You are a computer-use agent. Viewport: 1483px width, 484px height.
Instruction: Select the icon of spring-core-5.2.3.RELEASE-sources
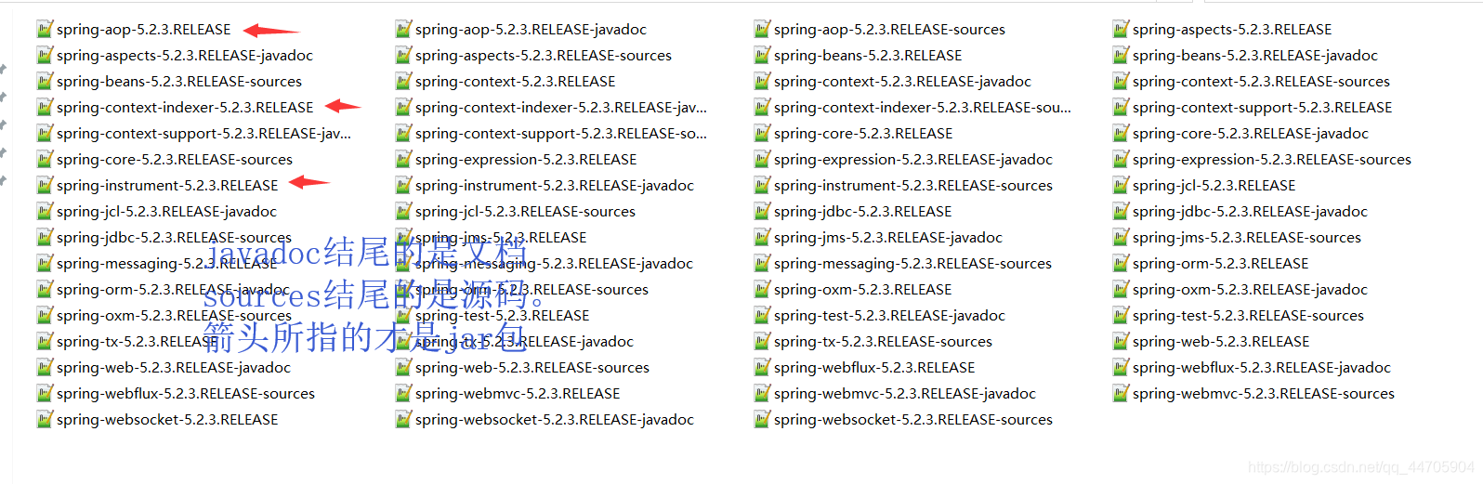45,160
